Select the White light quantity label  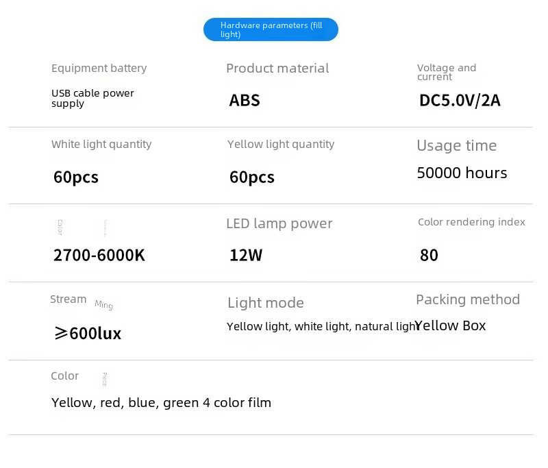[x=101, y=145]
